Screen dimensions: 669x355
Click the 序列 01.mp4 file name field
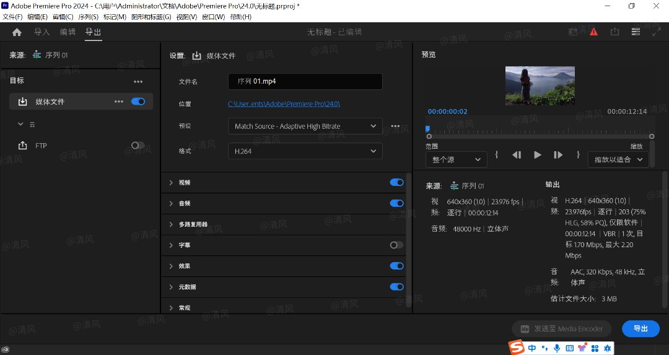coord(305,82)
